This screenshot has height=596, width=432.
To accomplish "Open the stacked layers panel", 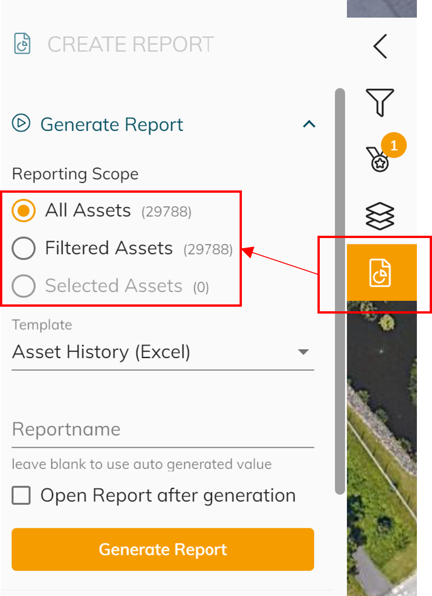I will click(380, 216).
